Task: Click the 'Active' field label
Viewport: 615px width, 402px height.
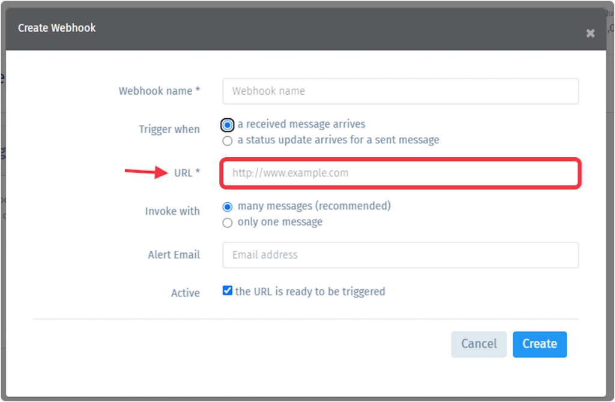Action: coord(185,293)
